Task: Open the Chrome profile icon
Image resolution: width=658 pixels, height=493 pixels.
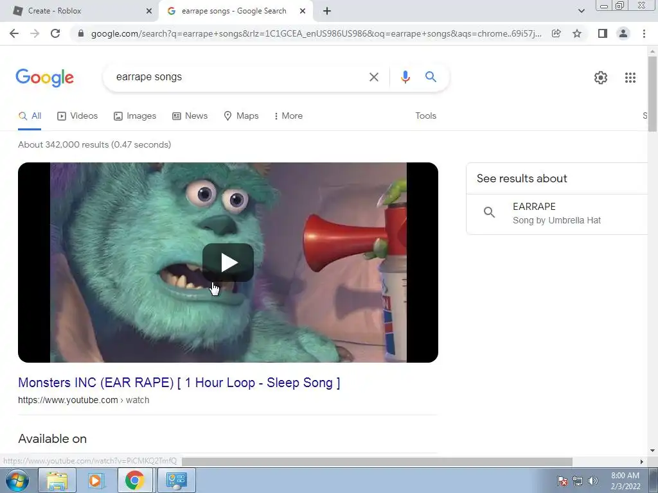Action: [x=623, y=33]
